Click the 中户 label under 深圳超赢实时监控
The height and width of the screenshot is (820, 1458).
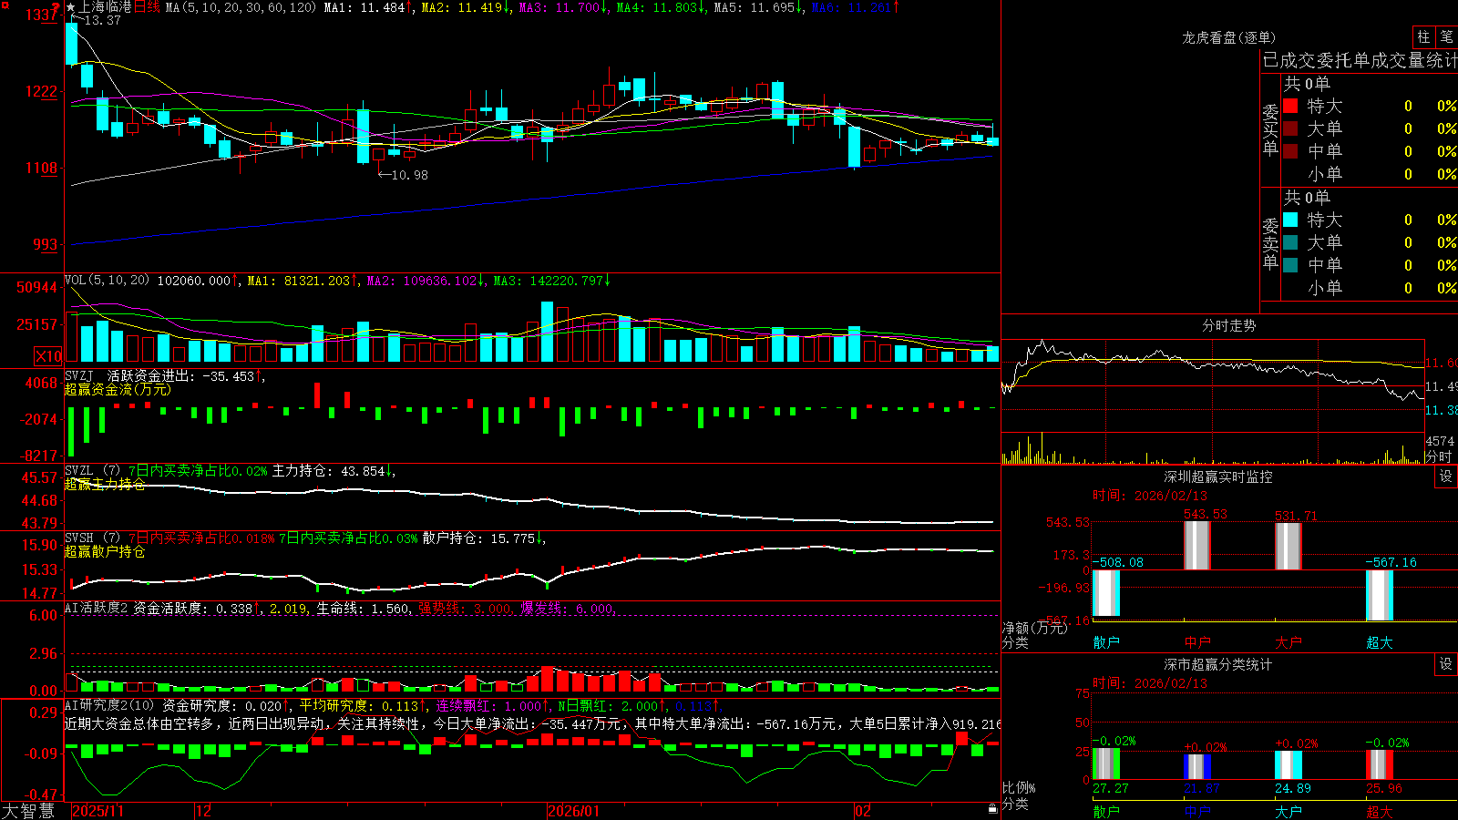[1197, 642]
